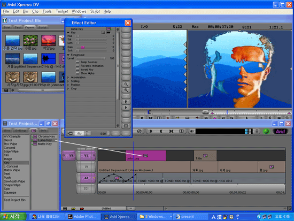
Task: Click the red icon at timeline bottom bar
Action: pos(82,209)
